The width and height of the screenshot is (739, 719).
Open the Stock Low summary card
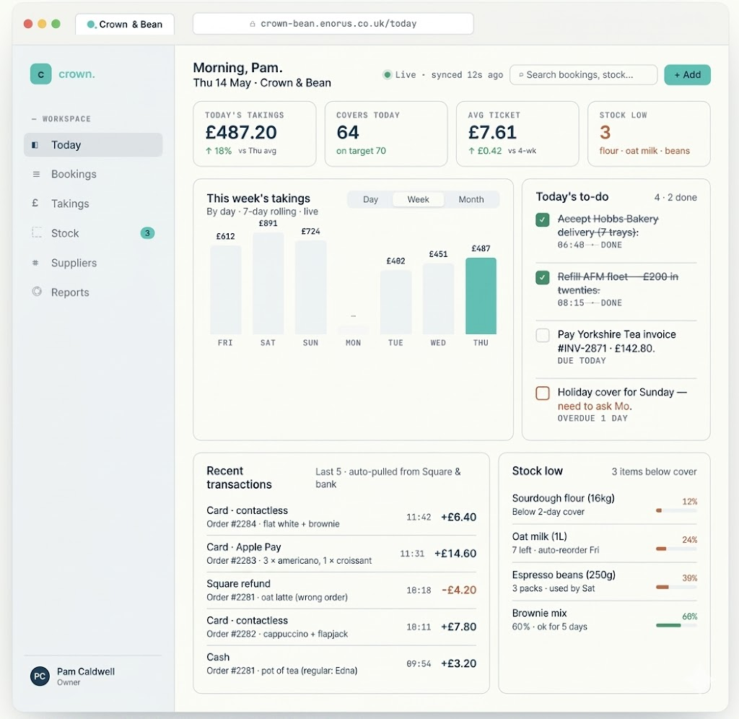(649, 134)
